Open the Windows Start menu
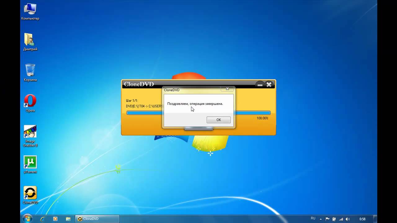 (27, 218)
